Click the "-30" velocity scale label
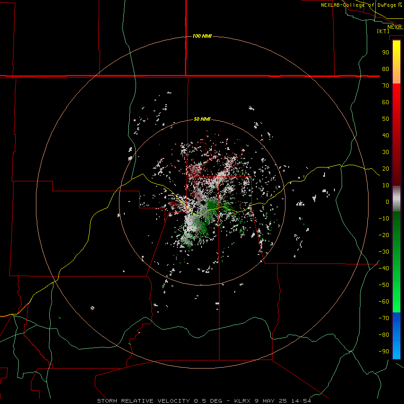 [384, 252]
